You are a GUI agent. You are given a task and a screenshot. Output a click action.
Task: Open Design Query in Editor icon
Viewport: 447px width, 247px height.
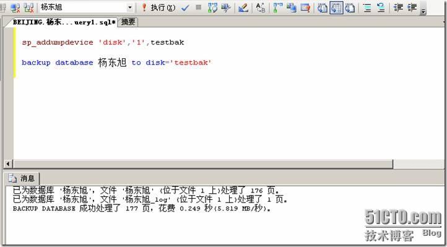243,7
